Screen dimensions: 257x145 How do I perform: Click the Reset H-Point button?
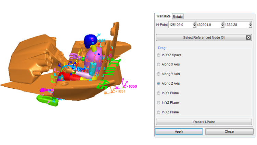pyautogui.click(x=204, y=122)
